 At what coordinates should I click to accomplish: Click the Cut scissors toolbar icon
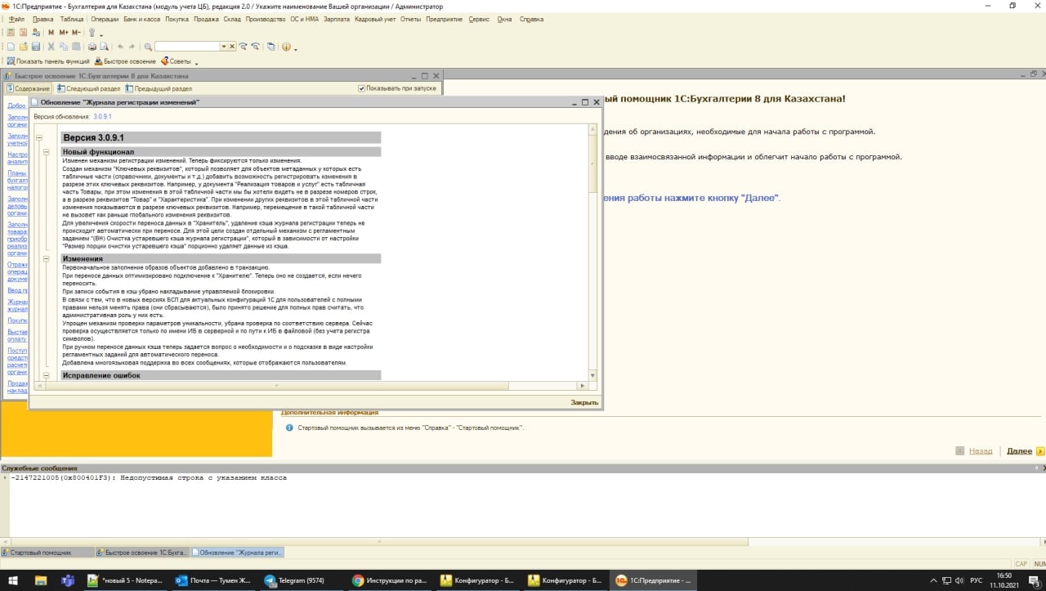(x=51, y=47)
